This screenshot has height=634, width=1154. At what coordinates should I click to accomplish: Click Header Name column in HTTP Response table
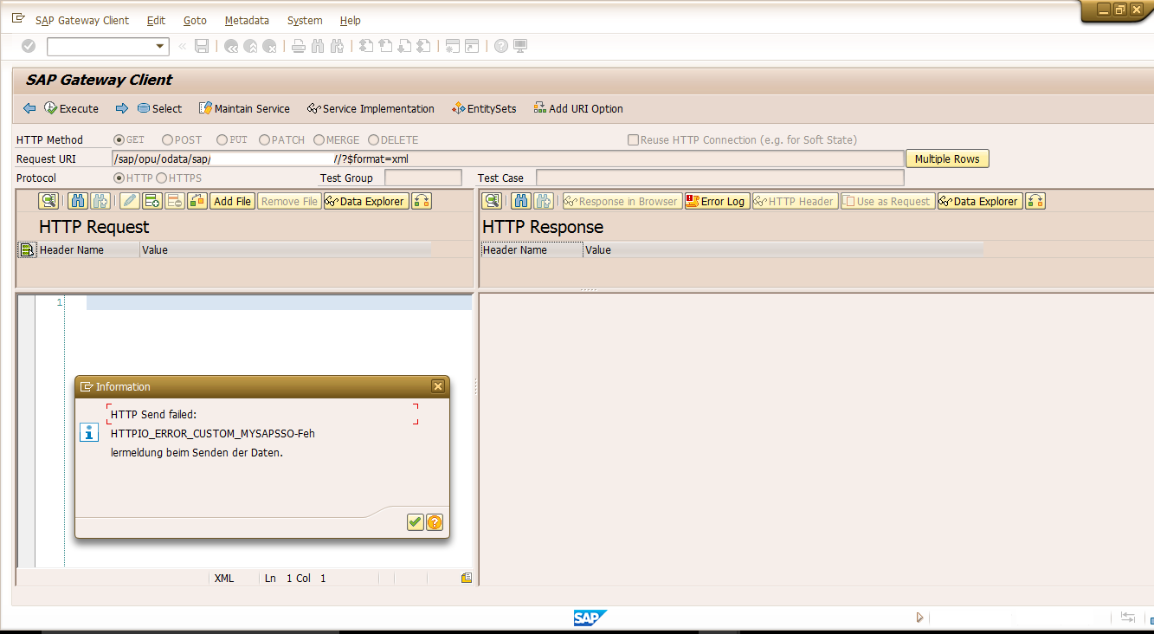coord(532,249)
